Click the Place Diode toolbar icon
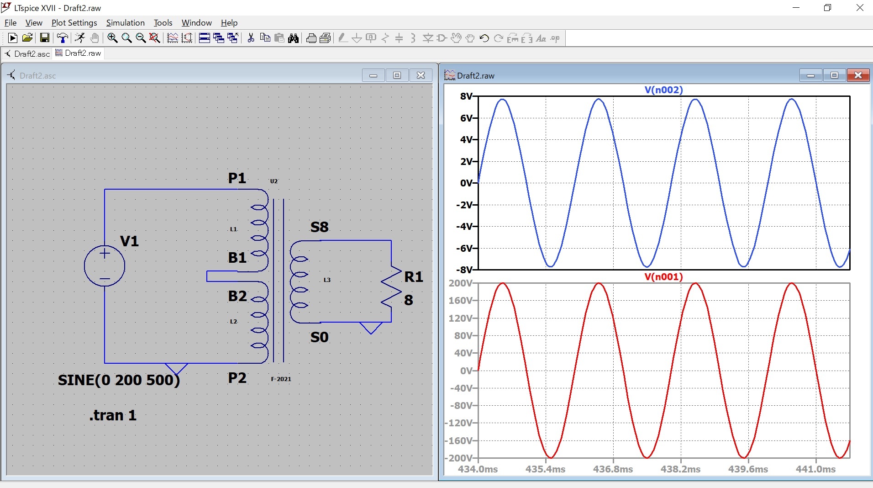This screenshot has height=488, width=873. (428, 38)
